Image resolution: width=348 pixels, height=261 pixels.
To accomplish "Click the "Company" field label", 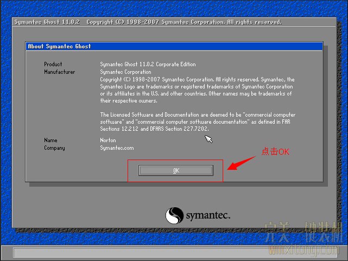I will pyautogui.click(x=54, y=148).
